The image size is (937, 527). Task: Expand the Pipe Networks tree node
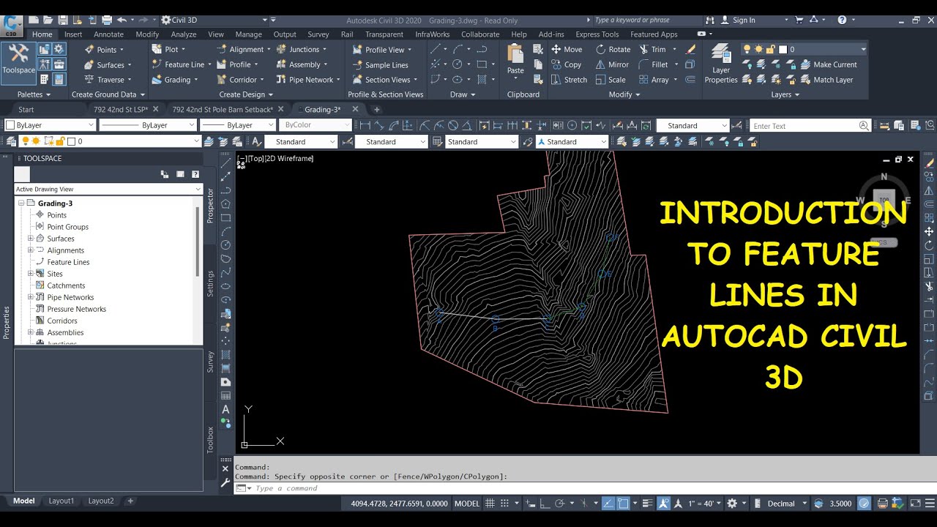[x=31, y=297]
